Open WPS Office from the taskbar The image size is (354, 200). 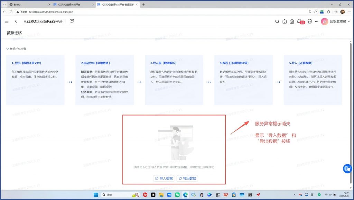pos(226,195)
